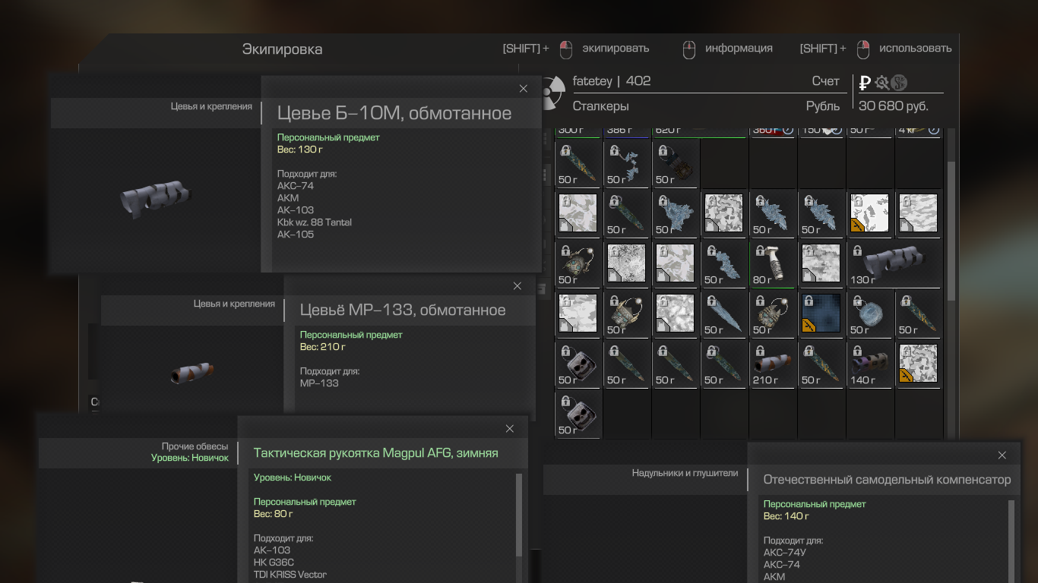Screen dimensions: 1038x583
Task: Click МР-133 handguard preview image in tooltip
Action: 192,373
